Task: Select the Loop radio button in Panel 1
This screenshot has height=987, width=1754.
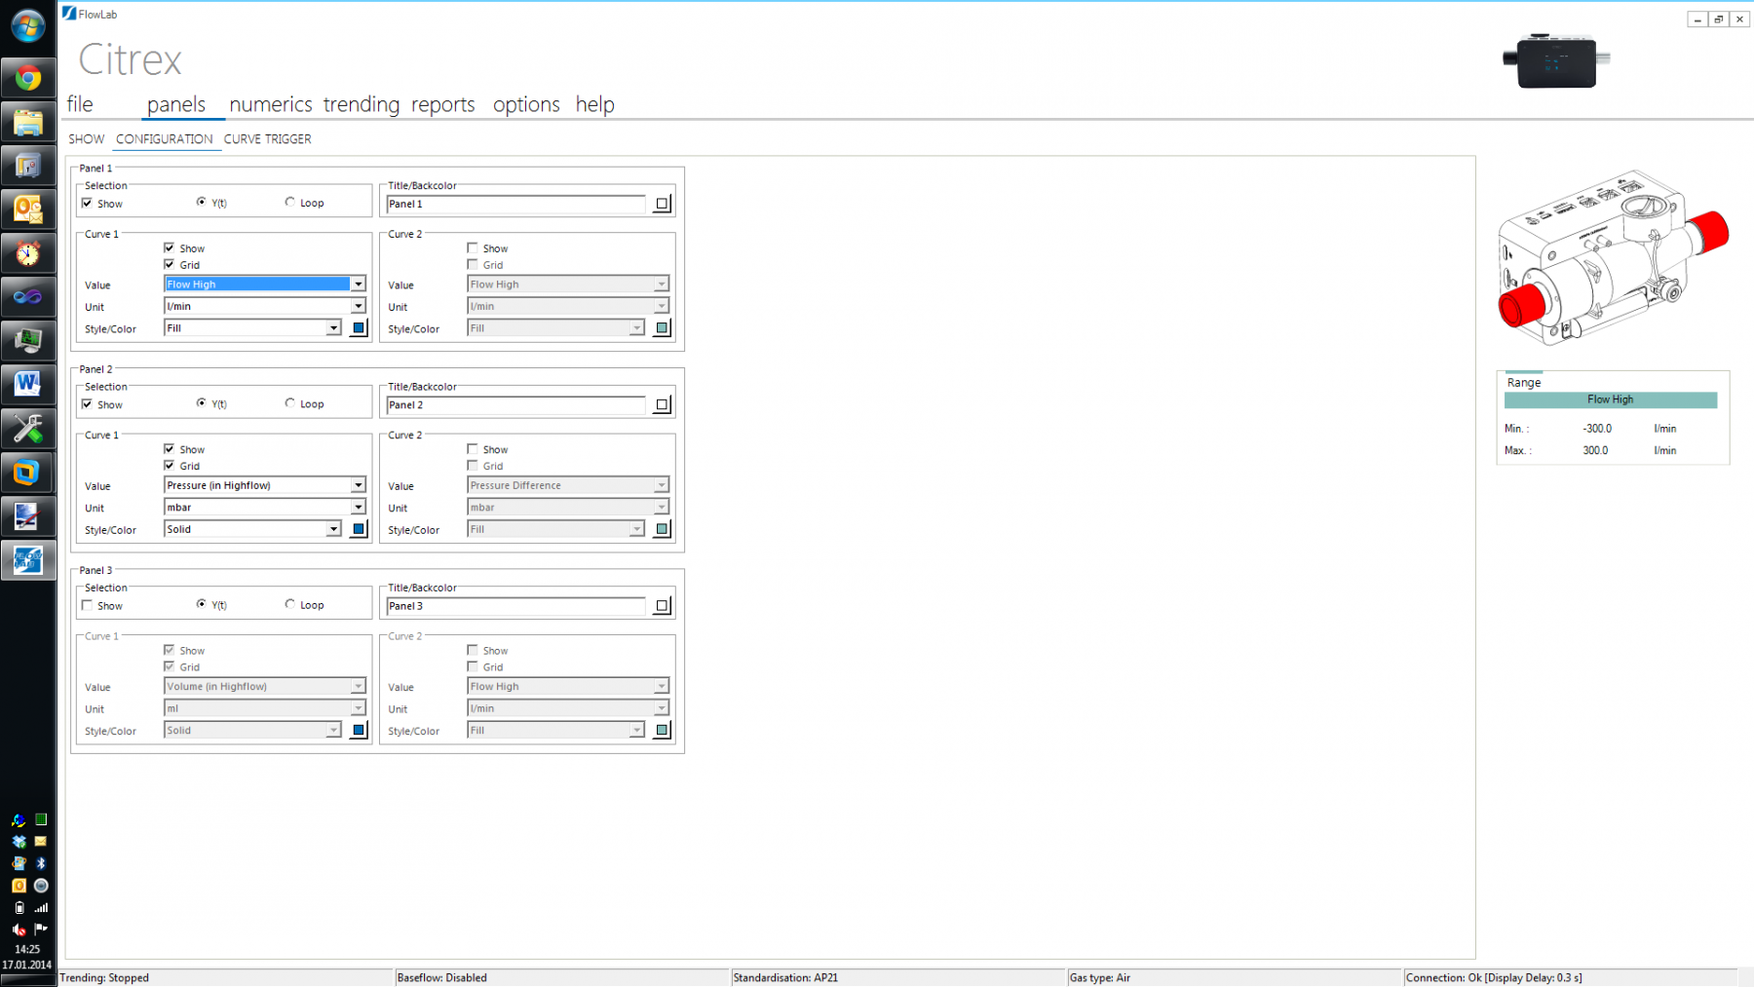Action: [x=289, y=202]
